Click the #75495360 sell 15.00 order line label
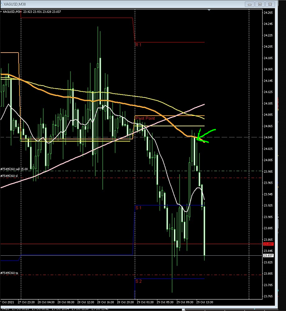 [x=14, y=169]
